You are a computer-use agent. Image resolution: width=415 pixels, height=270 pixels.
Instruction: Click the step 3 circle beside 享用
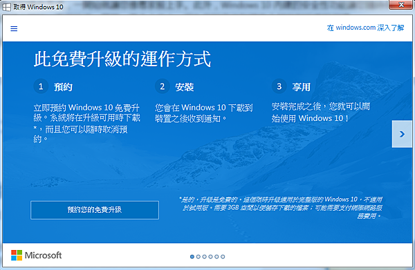(279, 86)
